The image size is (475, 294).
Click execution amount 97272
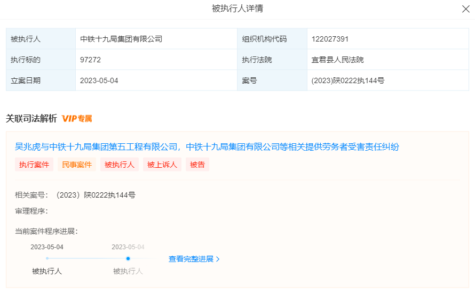90,60
